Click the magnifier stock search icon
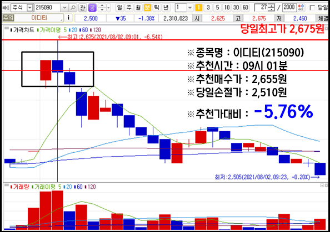 click(73, 8)
